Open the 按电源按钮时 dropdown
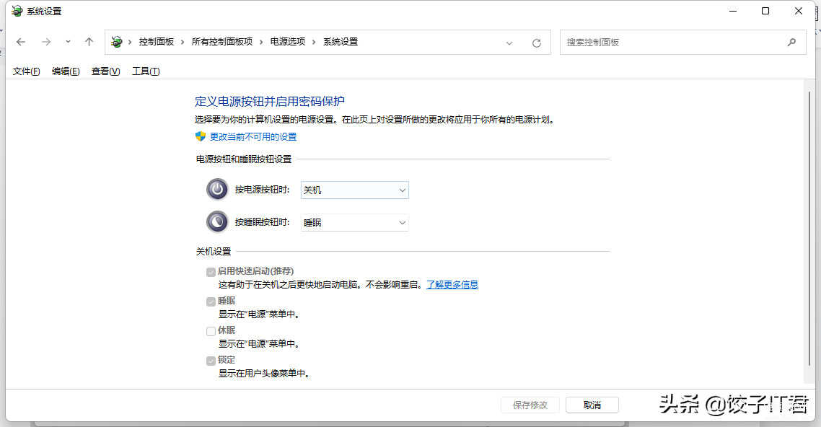The image size is (821, 427). click(354, 190)
